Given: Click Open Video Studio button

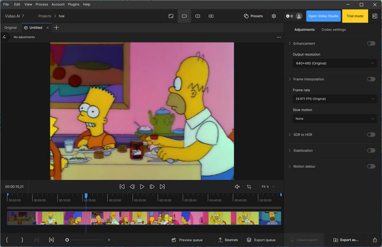Looking at the screenshot, I should click(x=323, y=16).
